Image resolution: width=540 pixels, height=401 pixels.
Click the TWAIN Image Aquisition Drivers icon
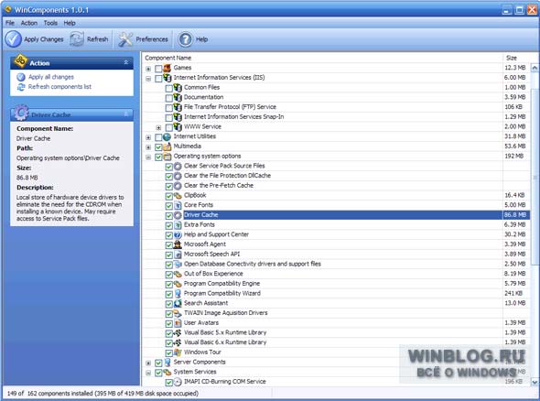click(178, 313)
